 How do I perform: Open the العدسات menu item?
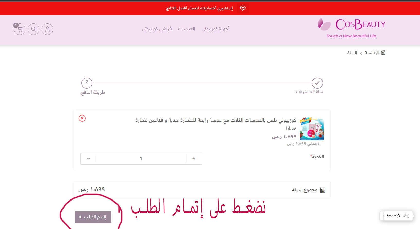[x=186, y=29]
